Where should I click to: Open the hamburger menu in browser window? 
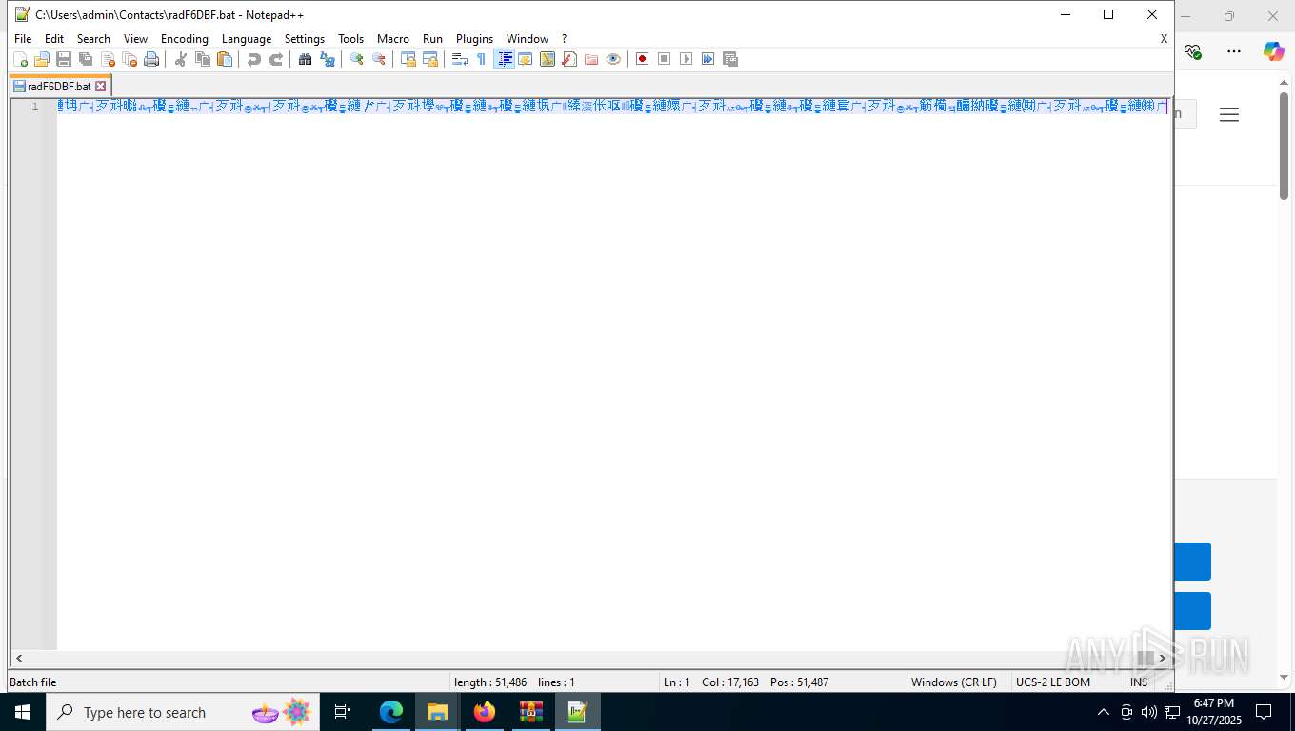click(x=1229, y=114)
